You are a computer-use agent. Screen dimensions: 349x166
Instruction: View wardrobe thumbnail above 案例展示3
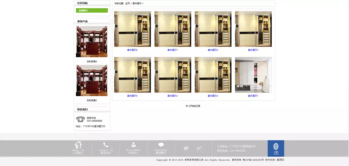(173, 75)
